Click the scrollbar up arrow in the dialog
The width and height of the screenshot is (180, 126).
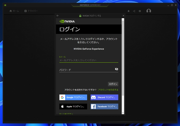[x=123, y=20]
